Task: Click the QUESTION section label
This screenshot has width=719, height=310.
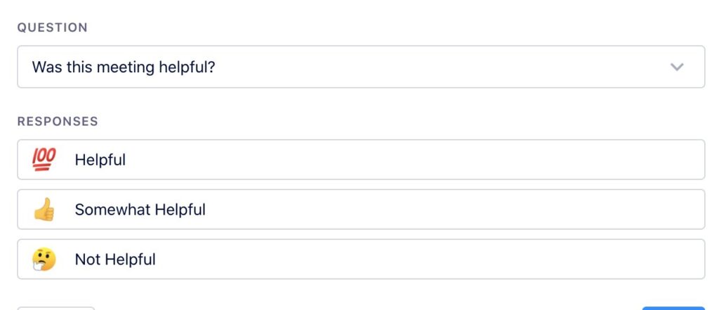Action: (x=52, y=27)
